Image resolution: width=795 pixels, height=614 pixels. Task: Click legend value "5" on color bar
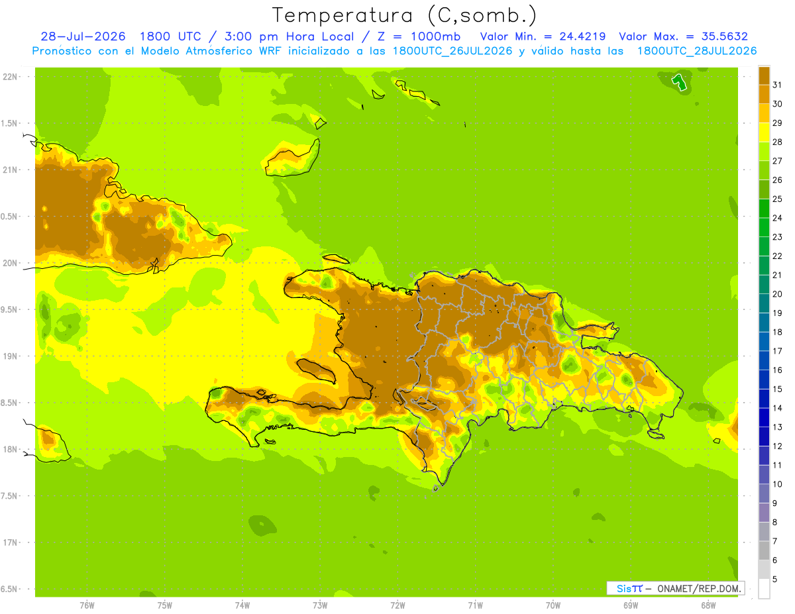(775, 580)
